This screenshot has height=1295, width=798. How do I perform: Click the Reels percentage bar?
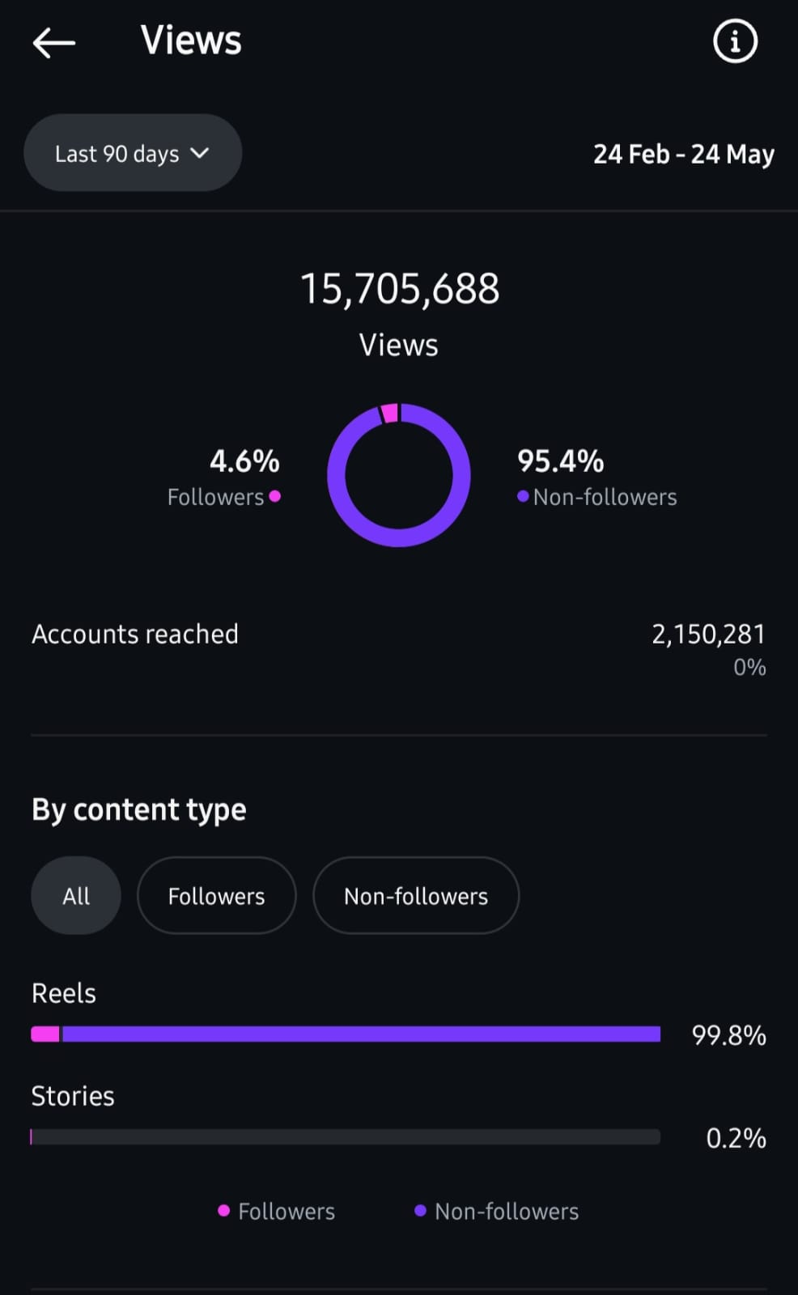point(346,1034)
